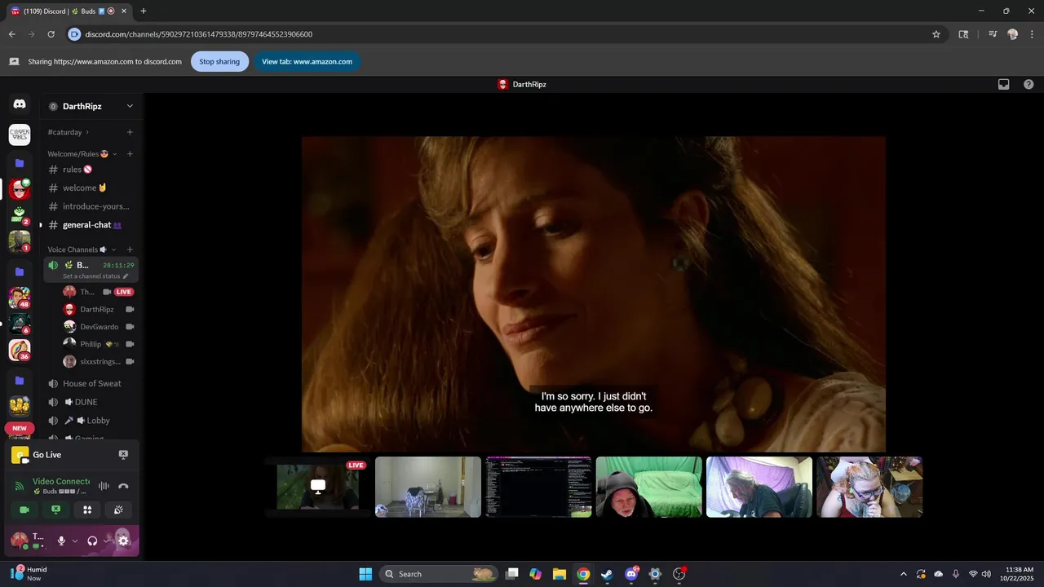The image size is (1044, 587).
Task: Bookmark this page with the star icon
Action: [x=936, y=34]
